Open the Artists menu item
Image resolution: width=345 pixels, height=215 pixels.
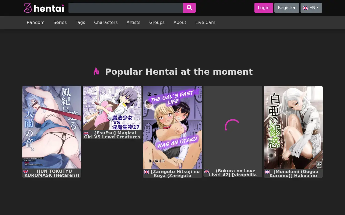coord(133,23)
